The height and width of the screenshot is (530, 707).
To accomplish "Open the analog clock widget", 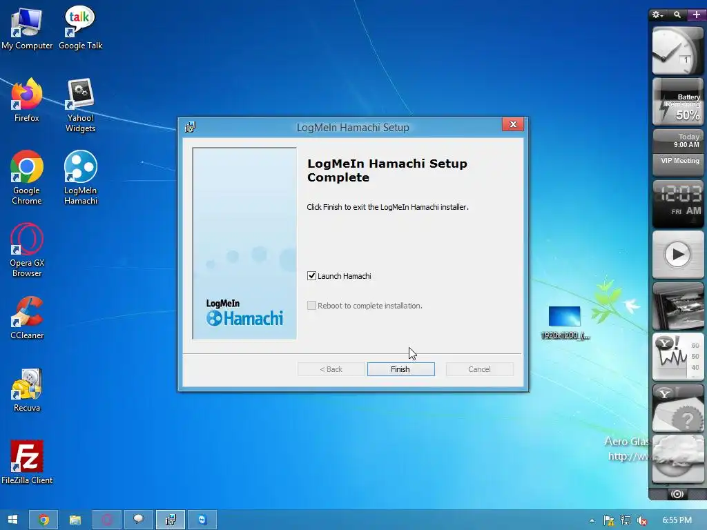I will 678,50.
